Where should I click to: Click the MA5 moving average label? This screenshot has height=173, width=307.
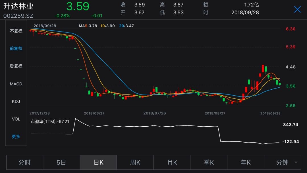tap(88, 26)
